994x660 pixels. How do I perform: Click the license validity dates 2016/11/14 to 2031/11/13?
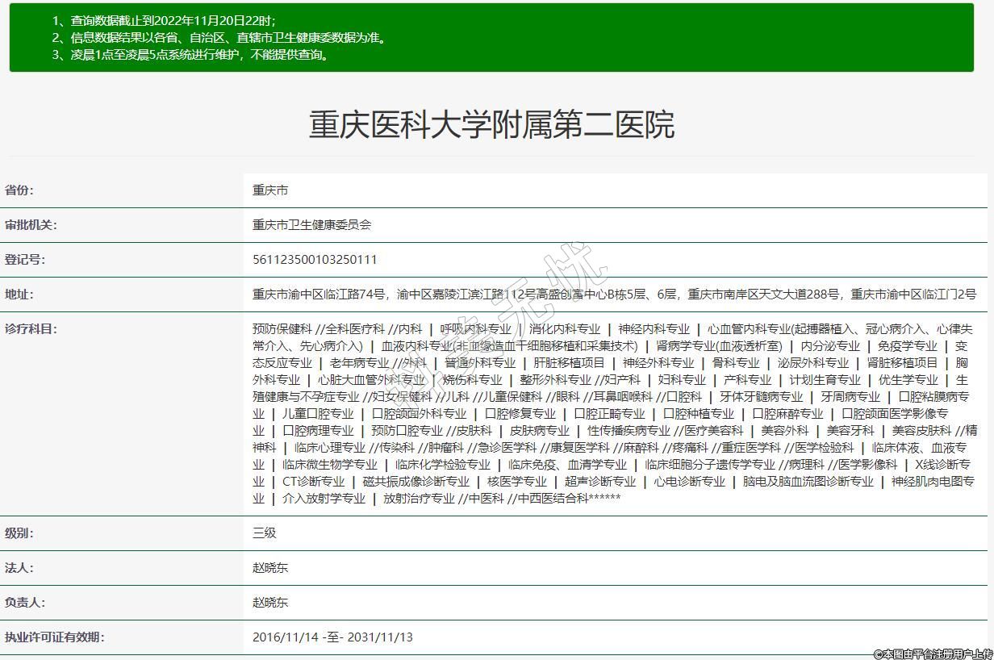[332, 637]
